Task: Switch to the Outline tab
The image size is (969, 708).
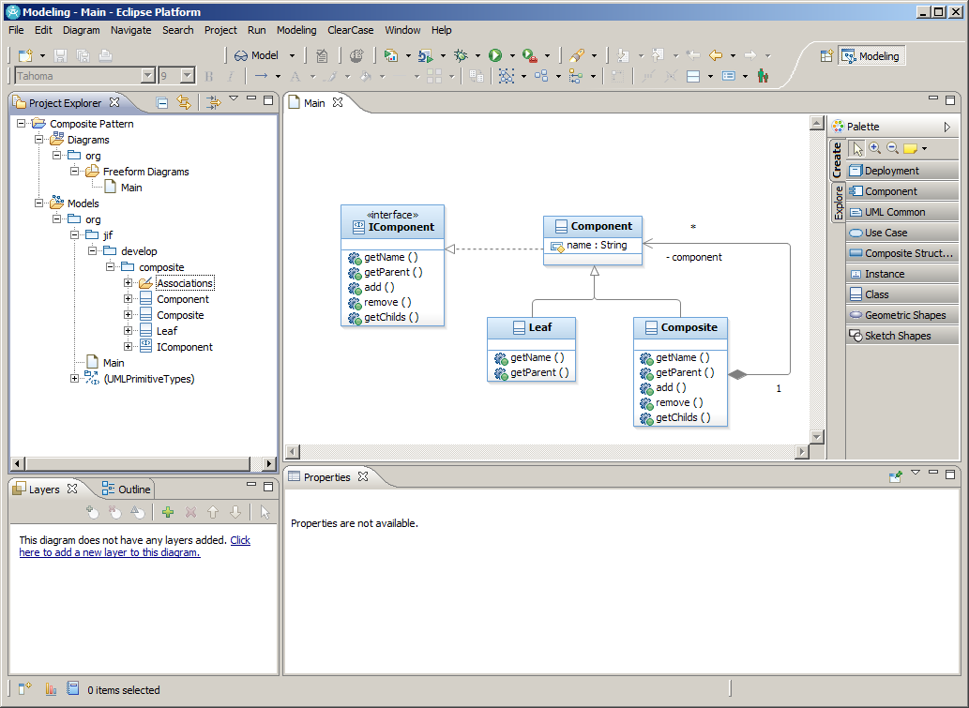Action: tap(126, 490)
